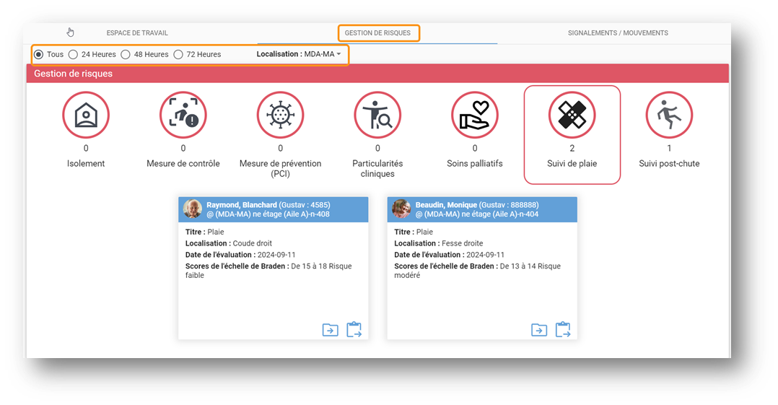Image resolution: width=778 pixels, height=405 pixels.
Task: Open folder icon on Beaudin Monique card
Action: (539, 330)
